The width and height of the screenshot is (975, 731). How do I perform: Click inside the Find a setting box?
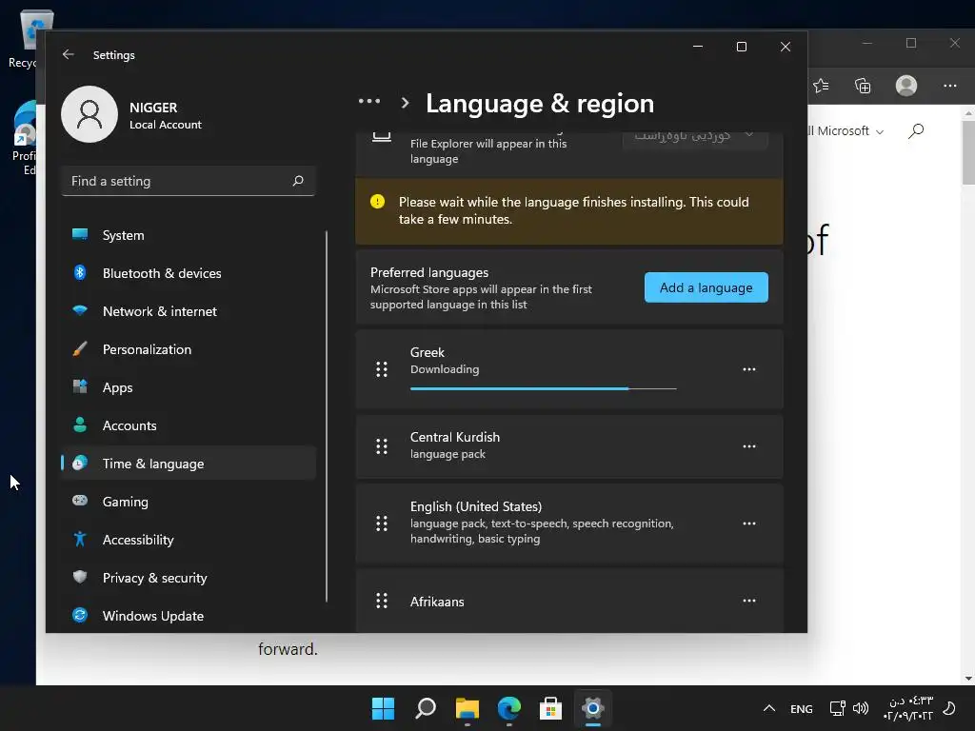(x=189, y=181)
